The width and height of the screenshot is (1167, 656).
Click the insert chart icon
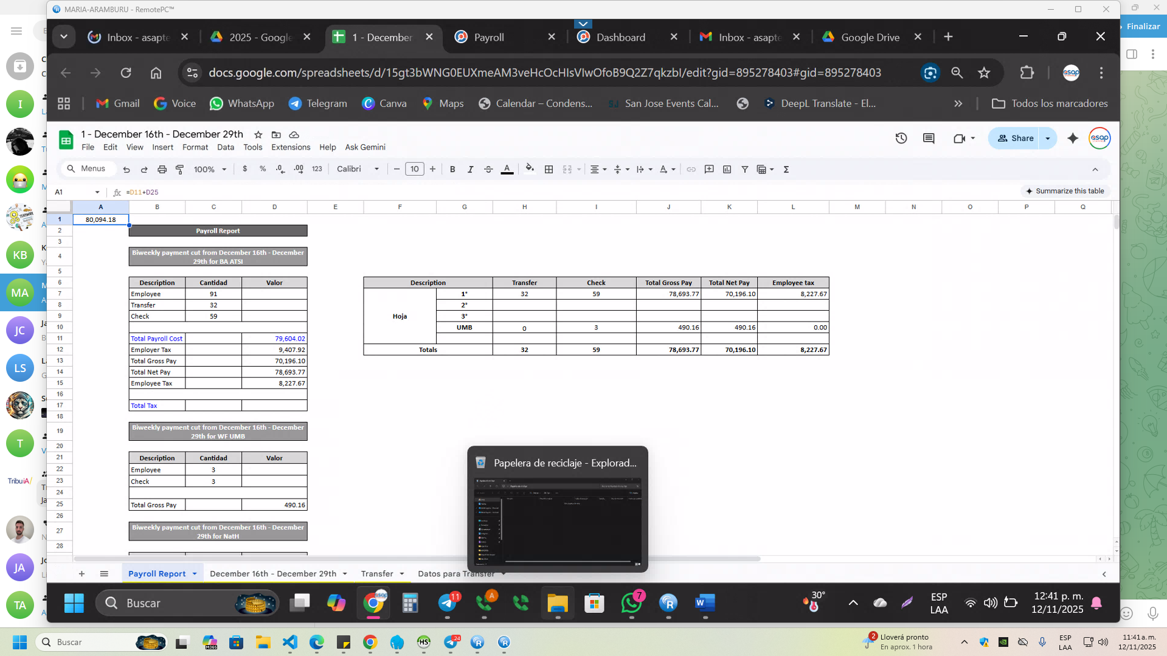(x=727, y=170)
